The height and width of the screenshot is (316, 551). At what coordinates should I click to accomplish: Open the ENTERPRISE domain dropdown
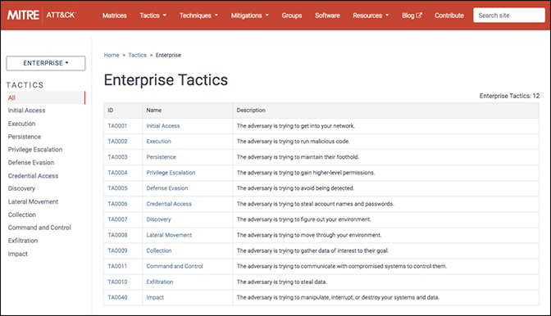(x=46, y=63)
